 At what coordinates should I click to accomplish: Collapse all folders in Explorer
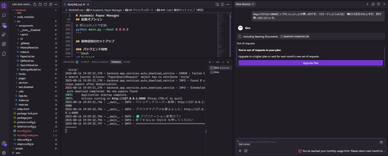50,4
